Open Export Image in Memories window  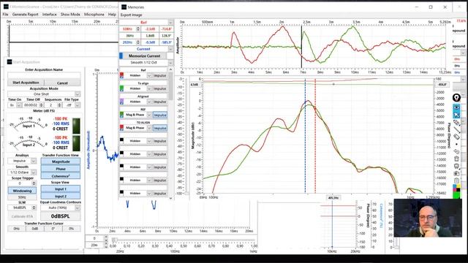tap(131, 15)
